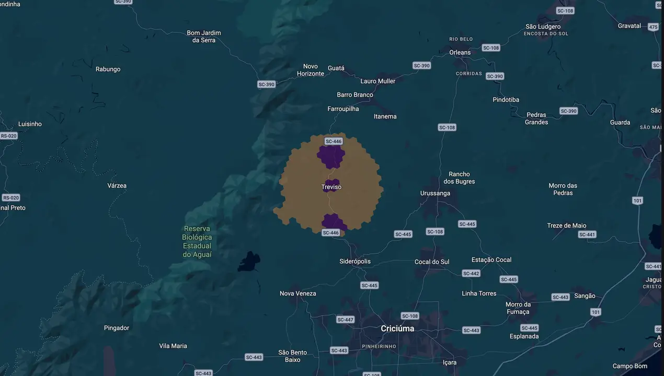
Task: Click the 475 road shield near Gravatal
Action: pyautogui.click(x=654, y=27)
